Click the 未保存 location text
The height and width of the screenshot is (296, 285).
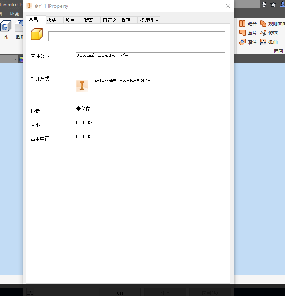point(83,109)
